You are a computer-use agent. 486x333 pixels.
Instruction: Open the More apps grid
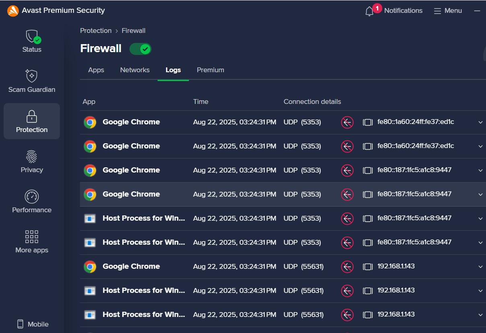[32, 237]
